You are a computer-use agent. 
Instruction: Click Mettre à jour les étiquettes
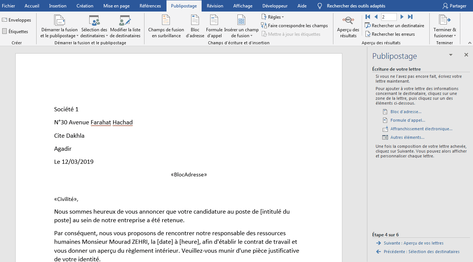(291, 34)
